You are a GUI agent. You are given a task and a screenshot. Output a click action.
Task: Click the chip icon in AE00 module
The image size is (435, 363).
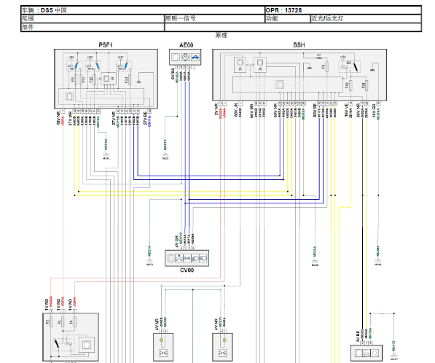click(176, 58)
